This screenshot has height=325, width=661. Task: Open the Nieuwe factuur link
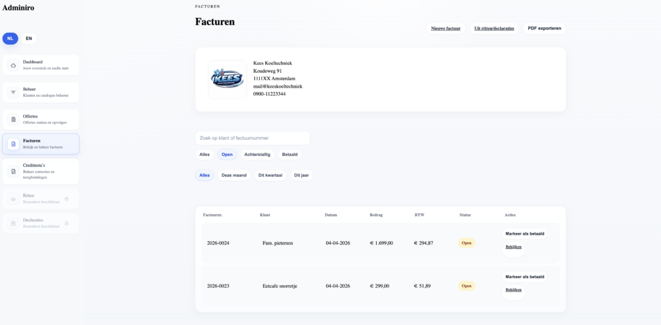[445, 28]
